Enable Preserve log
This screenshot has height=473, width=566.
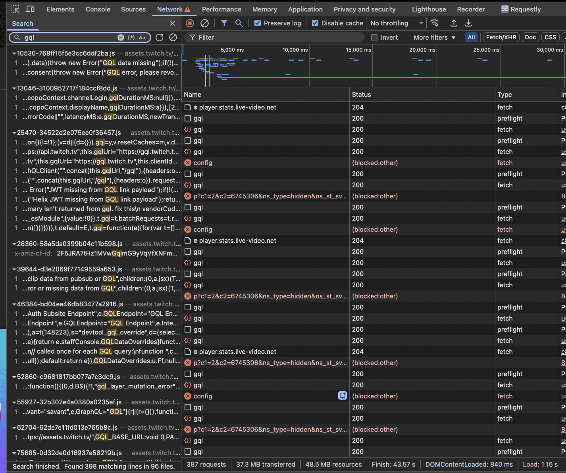(258, 23)
